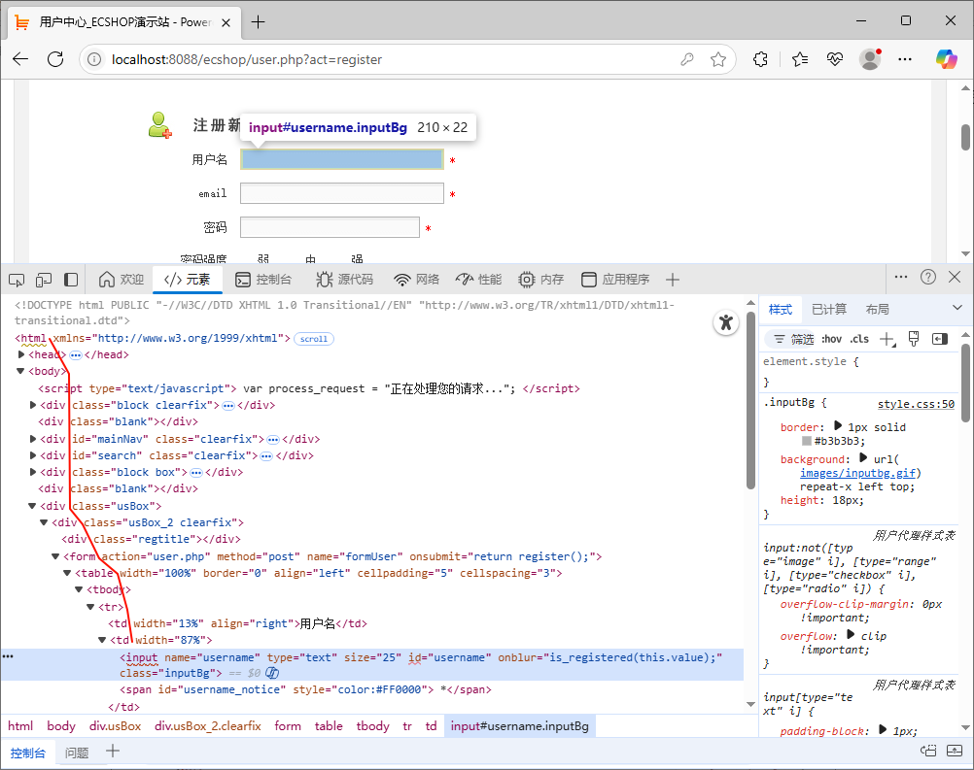Expand more styles pane tabs chevron
The height and width of the screenshot is (770, 974).
click(957, 308)
